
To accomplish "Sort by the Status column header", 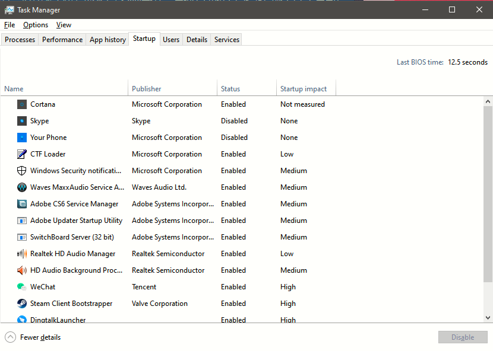I will pyautogui.click(x=247, y=88).
